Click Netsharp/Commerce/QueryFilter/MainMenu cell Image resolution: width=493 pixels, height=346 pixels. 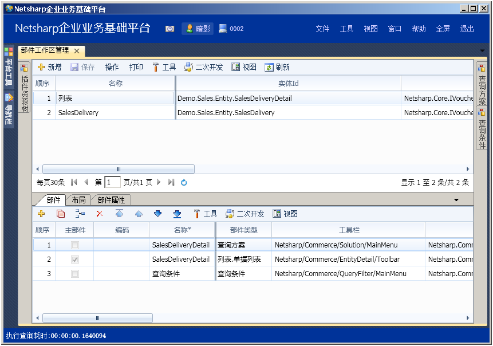click(x=348, y=274)
